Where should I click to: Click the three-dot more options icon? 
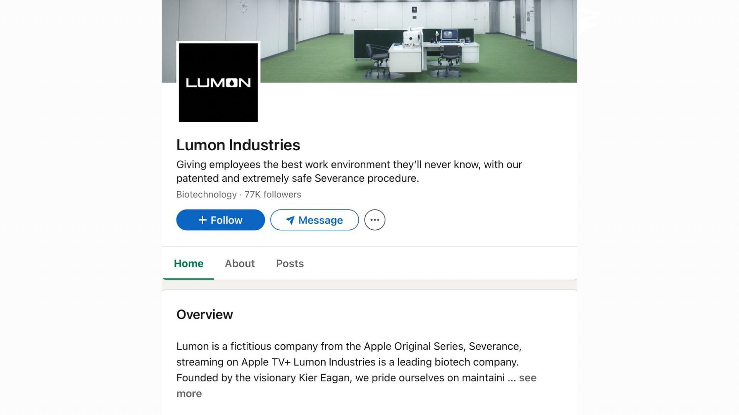click(375, 219)
